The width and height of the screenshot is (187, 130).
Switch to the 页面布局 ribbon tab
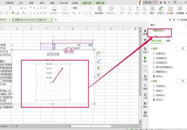[x=9, y=3]
